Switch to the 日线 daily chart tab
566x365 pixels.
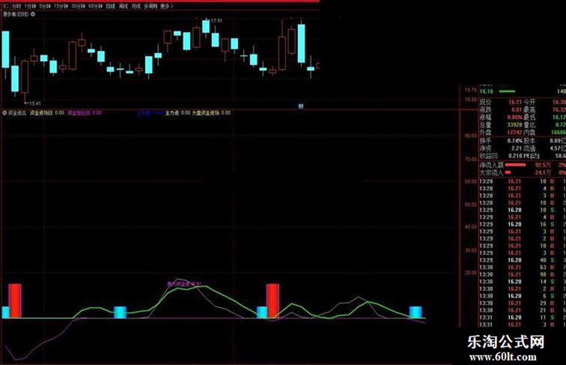coord(110,7)
